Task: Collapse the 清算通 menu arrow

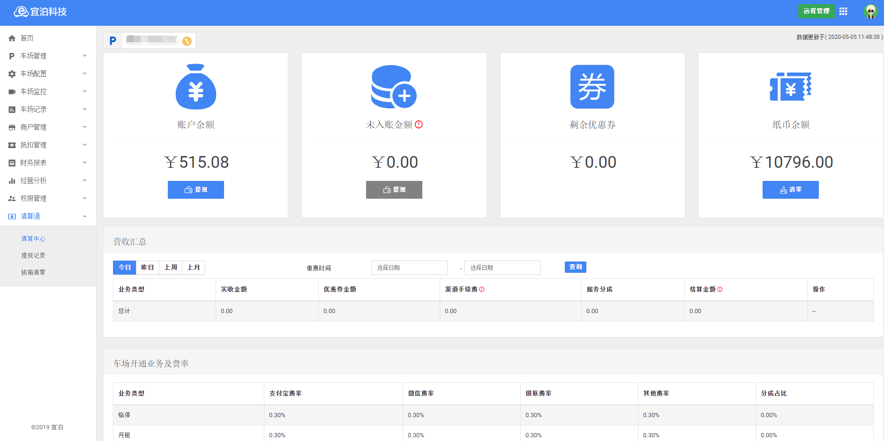Action: (x=85, y=217)
